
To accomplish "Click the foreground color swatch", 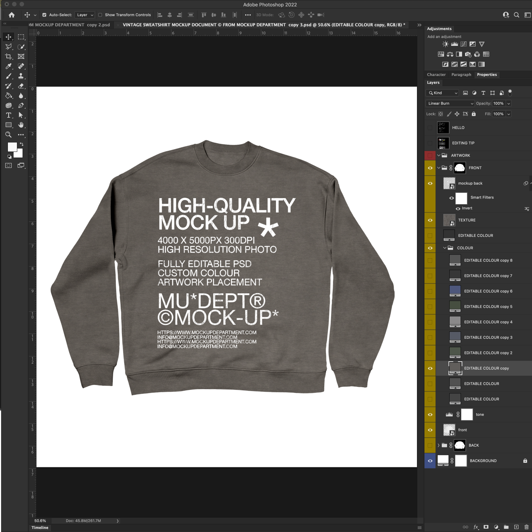I will pyautogui.click(x=12, y=147).
